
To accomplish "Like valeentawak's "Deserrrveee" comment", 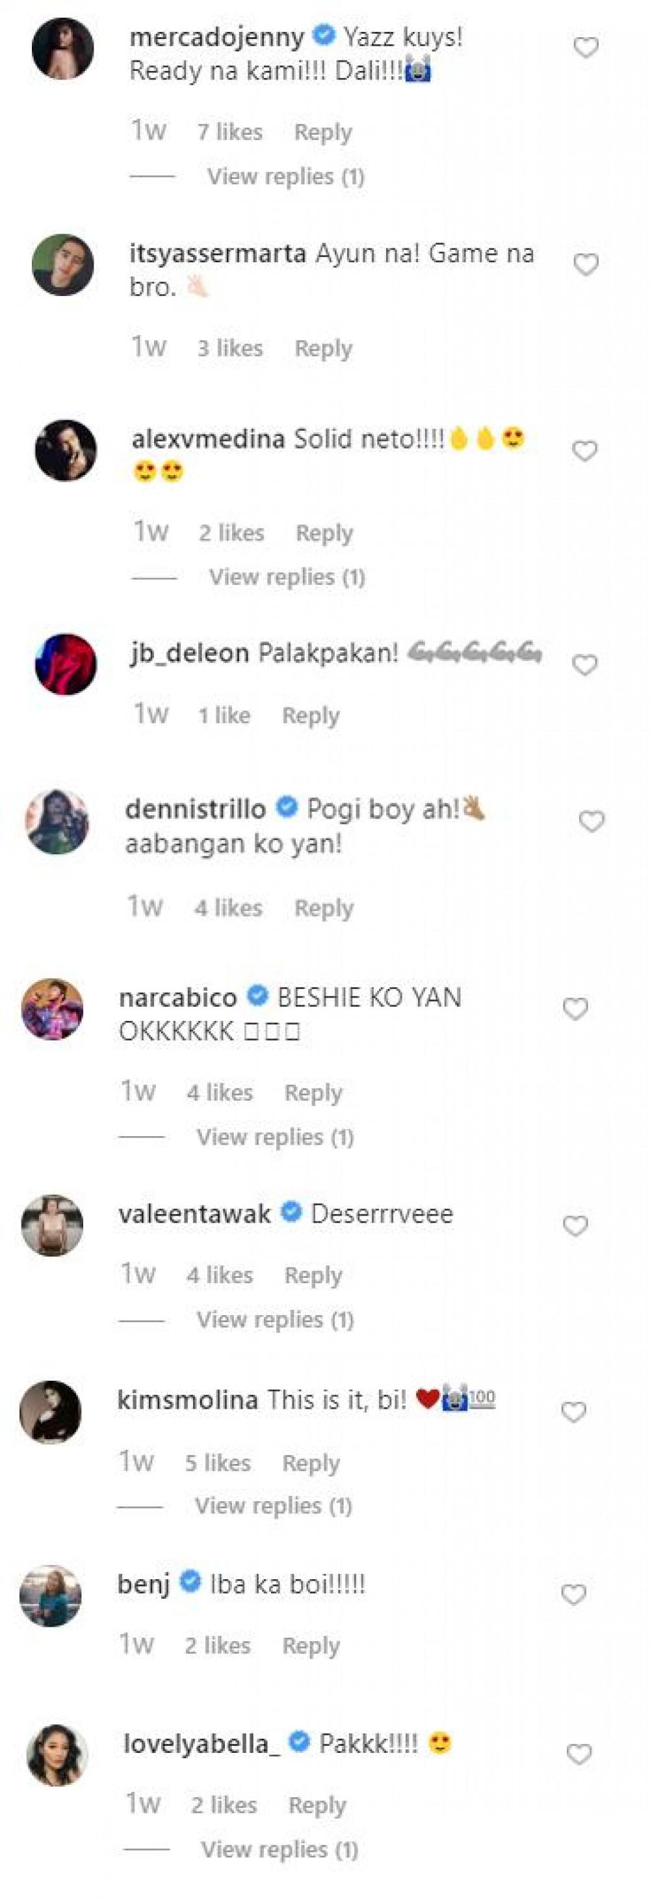I will 575,1225.
